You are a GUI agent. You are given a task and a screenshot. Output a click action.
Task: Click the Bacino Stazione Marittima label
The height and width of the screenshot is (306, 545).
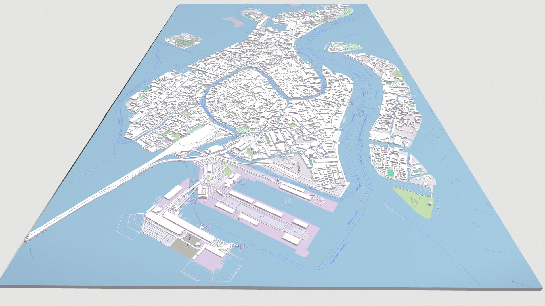click(286, 203)
